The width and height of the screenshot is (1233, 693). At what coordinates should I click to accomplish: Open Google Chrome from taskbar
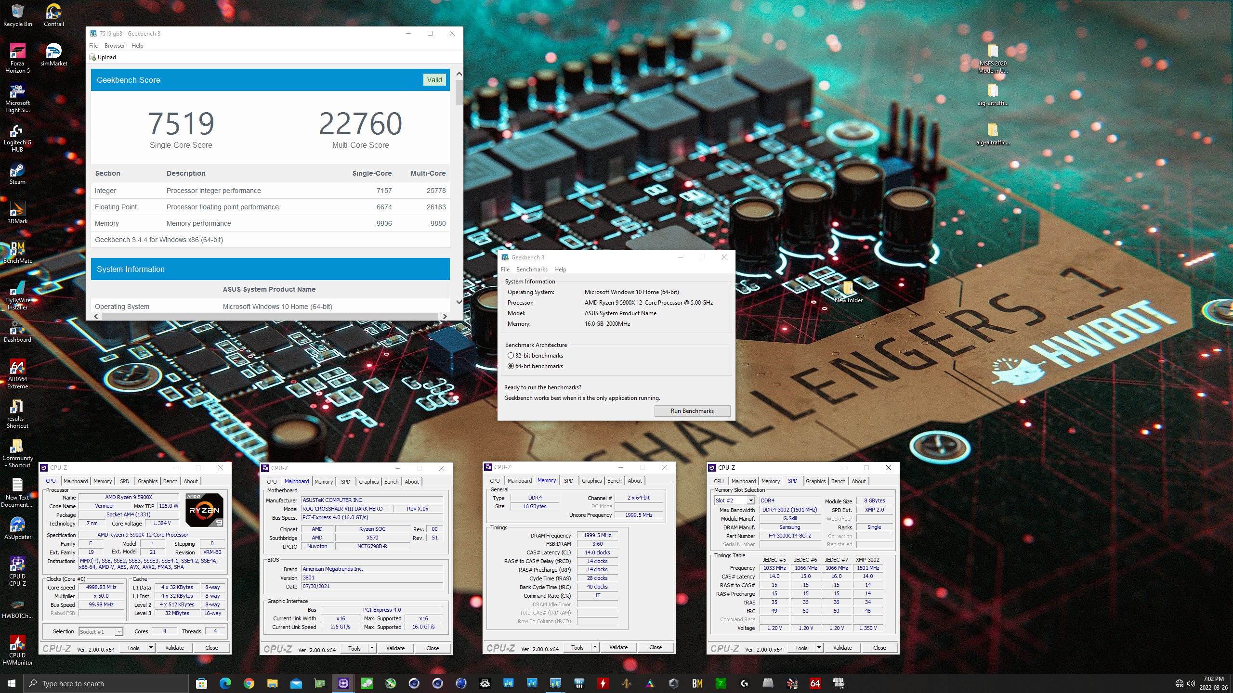coord(249,683)
